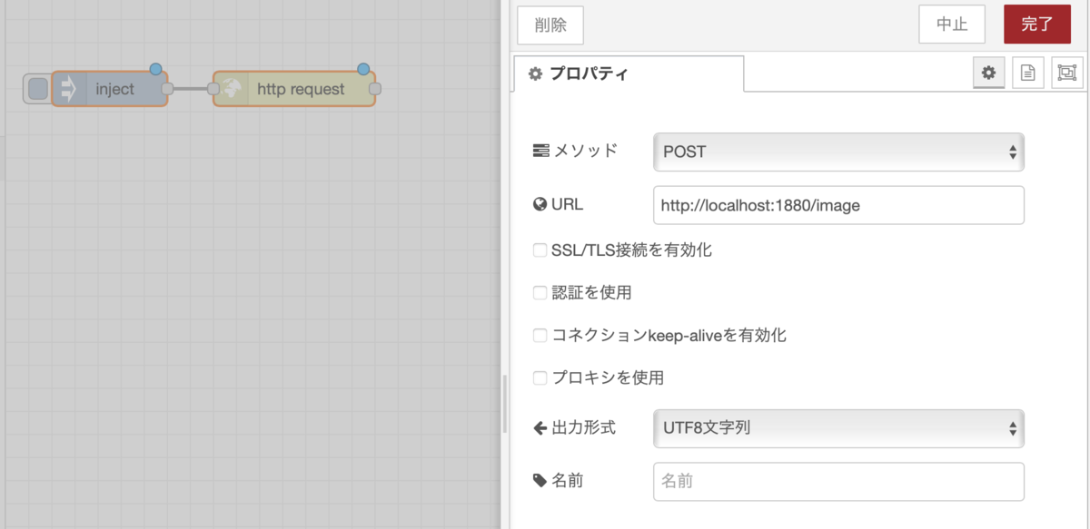Open the node appearance settings icon
The image size is (1090, 529).
tap(1066, 73)
